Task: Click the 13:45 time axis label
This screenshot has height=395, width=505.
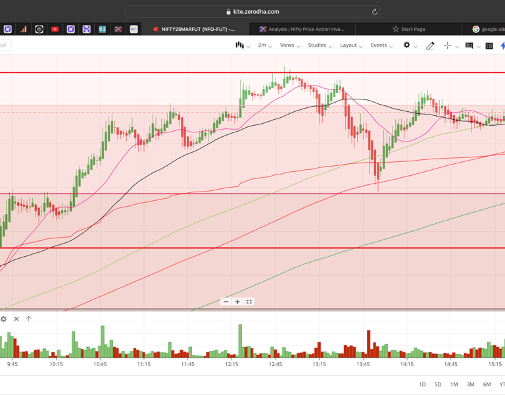Action: (363, 364)
